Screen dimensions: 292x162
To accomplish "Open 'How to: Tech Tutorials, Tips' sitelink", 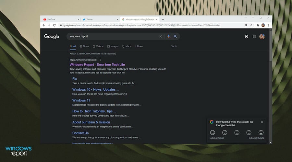I will (94, 111).
